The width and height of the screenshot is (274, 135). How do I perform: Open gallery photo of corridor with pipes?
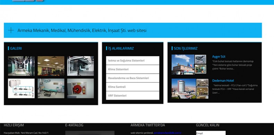(x=21, y=66)
